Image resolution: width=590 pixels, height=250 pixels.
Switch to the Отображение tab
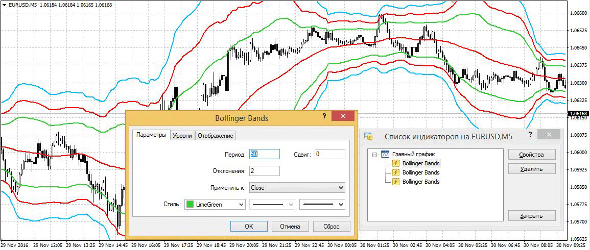216,136
